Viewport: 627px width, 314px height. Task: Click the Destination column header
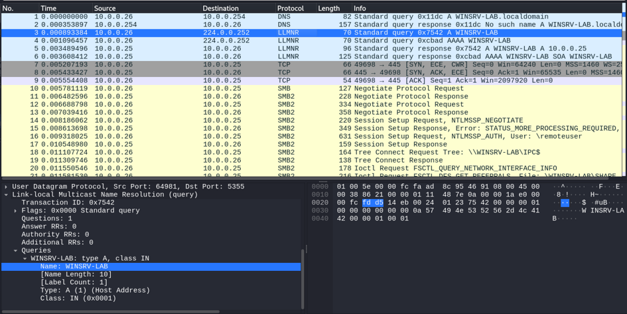[x=220, y=9]
